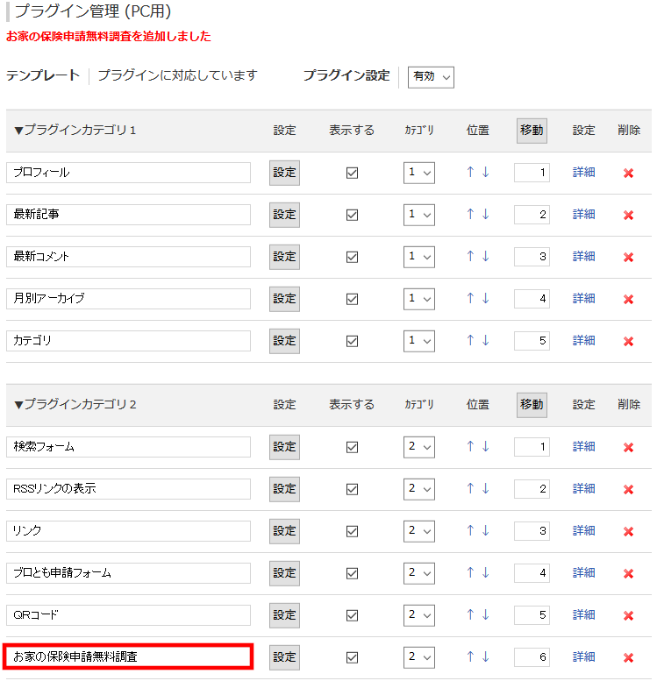Open the category dropdown for お家の保険申請無料調査
The image size is (657, 681).
coord(419,658)
